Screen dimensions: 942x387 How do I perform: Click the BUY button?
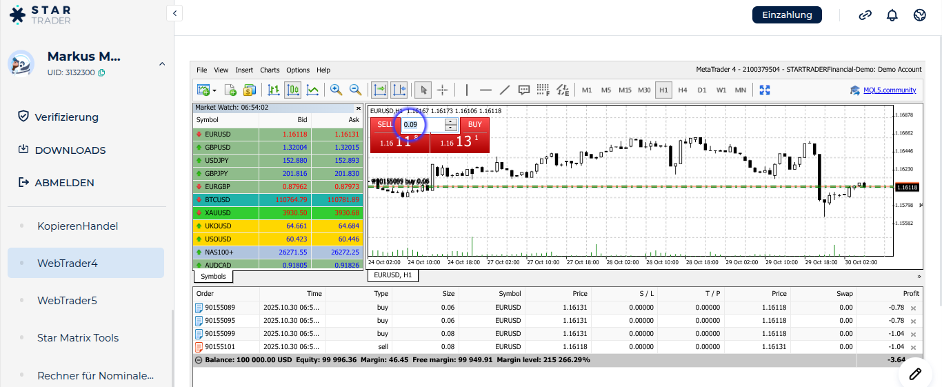[x=475, y=124]
